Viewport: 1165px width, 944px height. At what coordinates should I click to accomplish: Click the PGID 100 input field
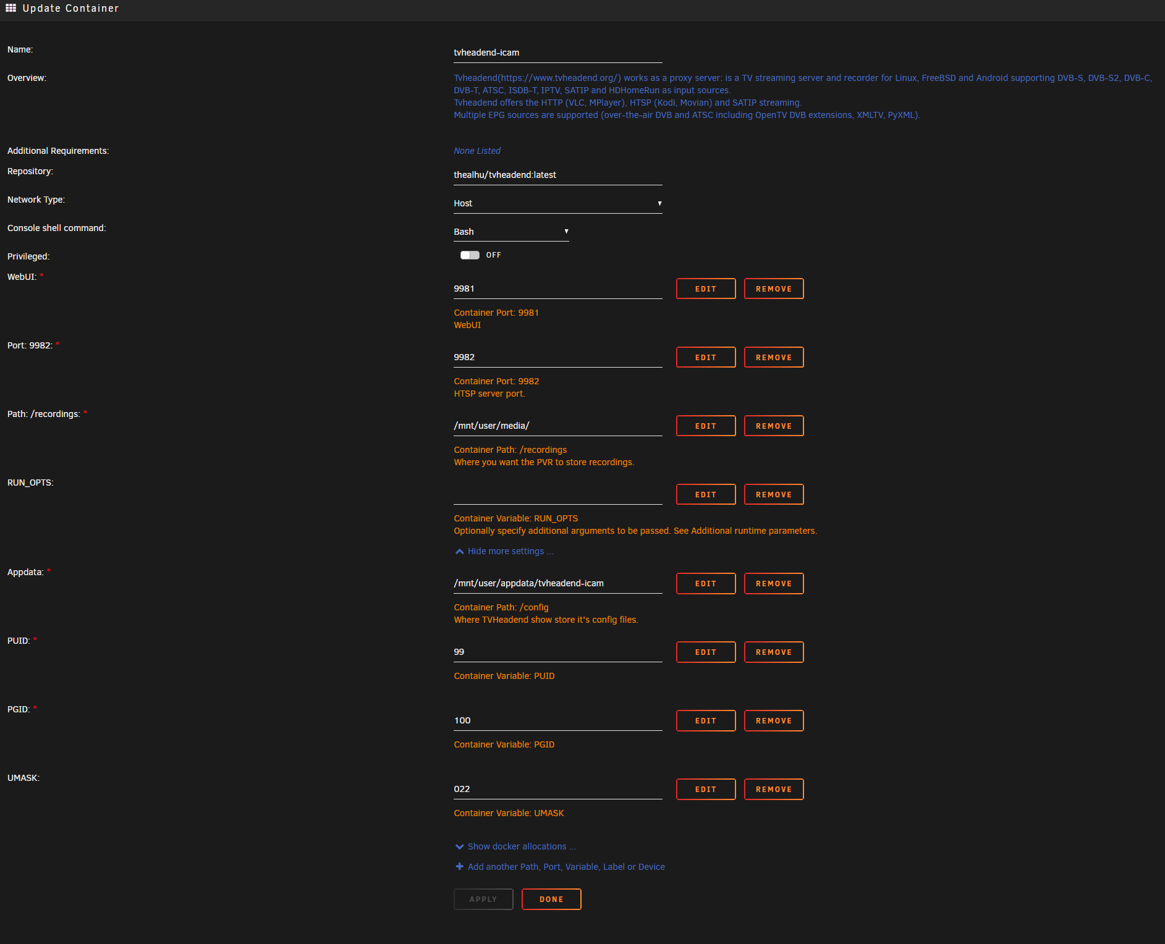pyautogui.click(x=557, y=720)
